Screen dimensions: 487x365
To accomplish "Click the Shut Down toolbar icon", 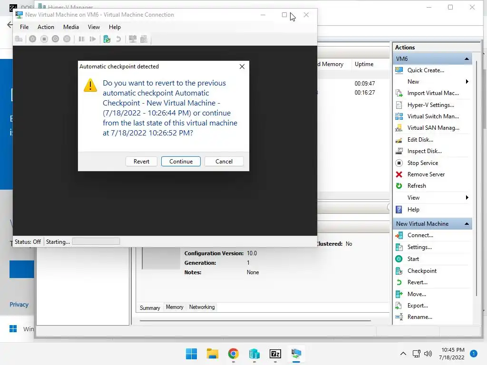I will pos(55,39).
